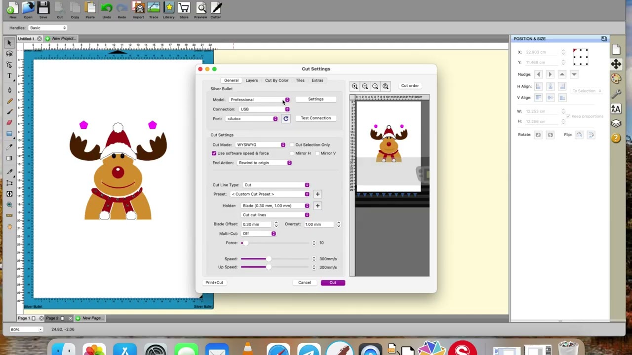Open the Layers stack side tab

[x=616, y=124]
